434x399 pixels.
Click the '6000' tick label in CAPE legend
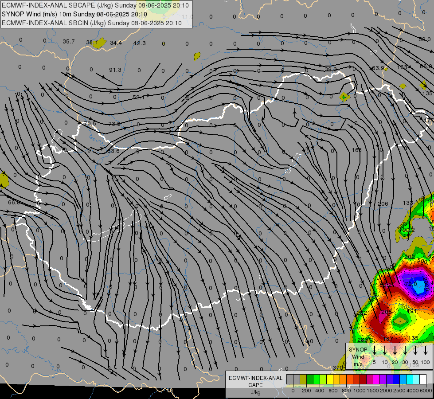tap(426, 391)
